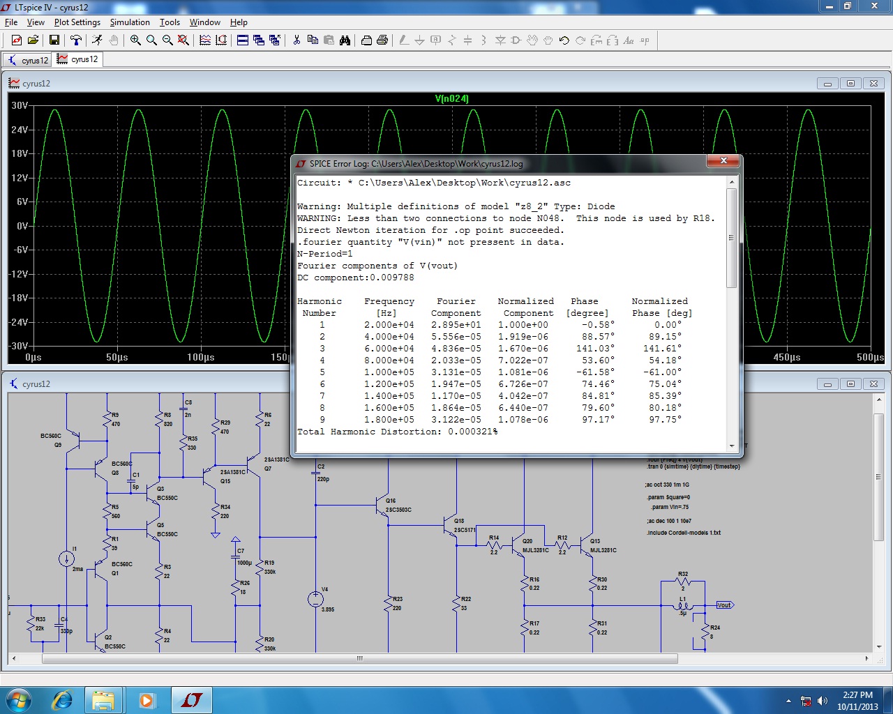Click the SPICE Error Log vertical scrollbar thumb

pyautogui.click(x=731, y=238)
